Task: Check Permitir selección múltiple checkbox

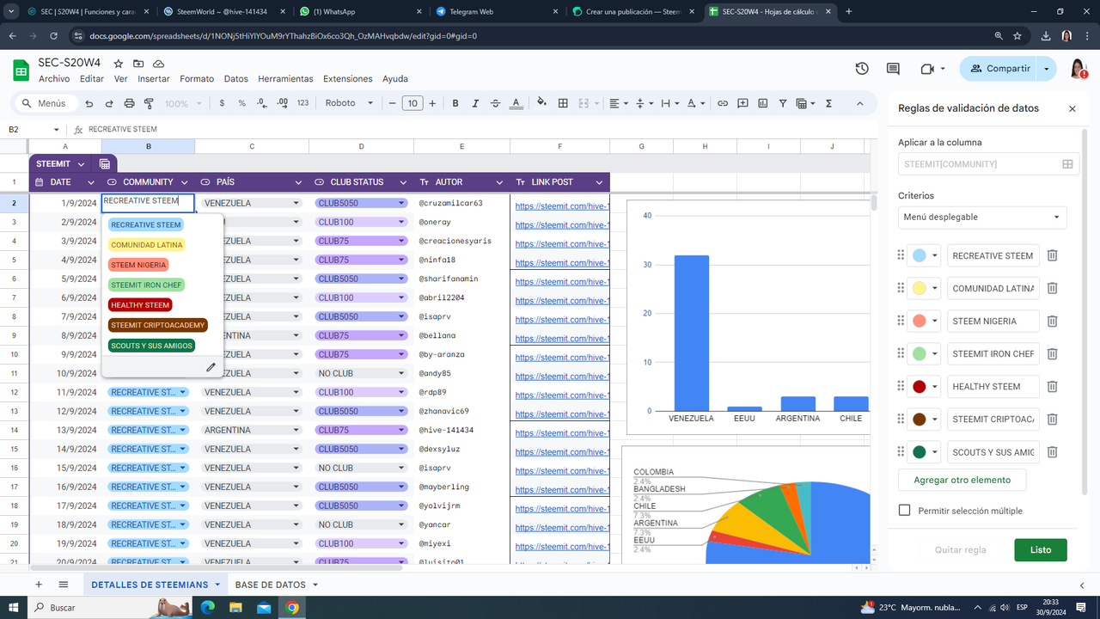Action: 904,510
